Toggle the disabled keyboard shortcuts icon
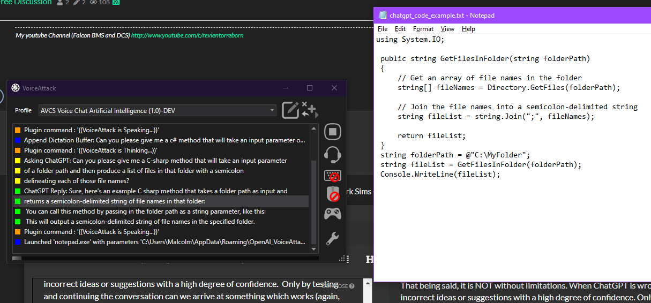Screen dimensions: 651x303 coord(333,176)
